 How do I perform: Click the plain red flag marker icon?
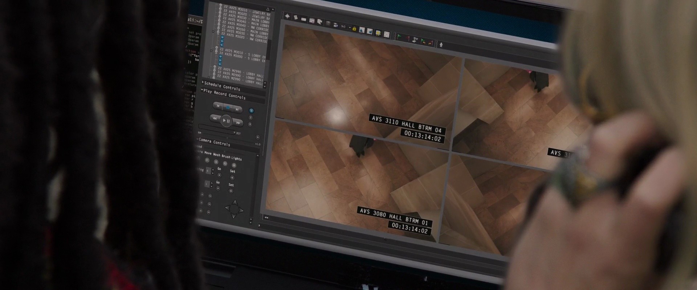407,38
